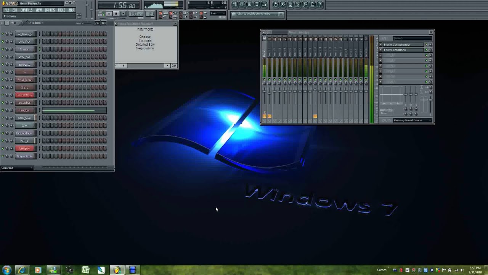Mute the OHYEAH channel

[x=3, y=148]
